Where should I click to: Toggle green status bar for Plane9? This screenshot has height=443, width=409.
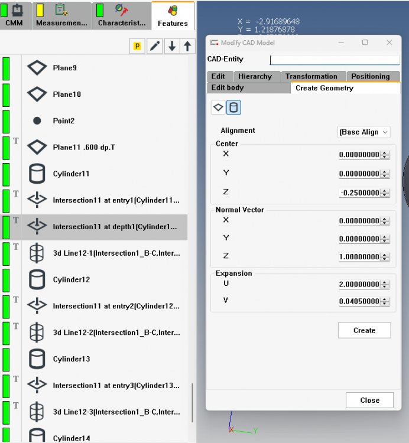tap(6, 69)
